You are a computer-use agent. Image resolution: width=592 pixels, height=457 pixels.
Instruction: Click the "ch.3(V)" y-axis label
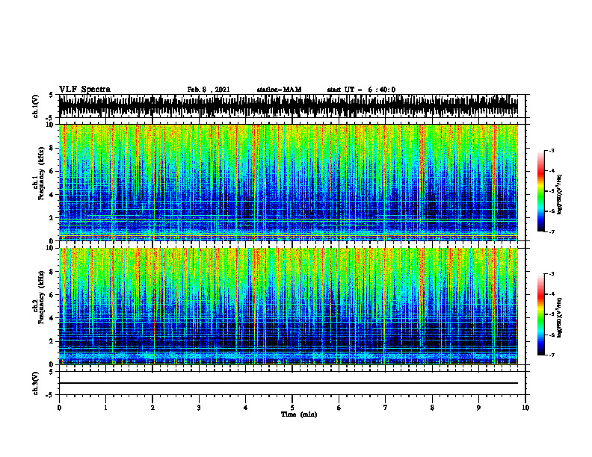click(36, 383)
